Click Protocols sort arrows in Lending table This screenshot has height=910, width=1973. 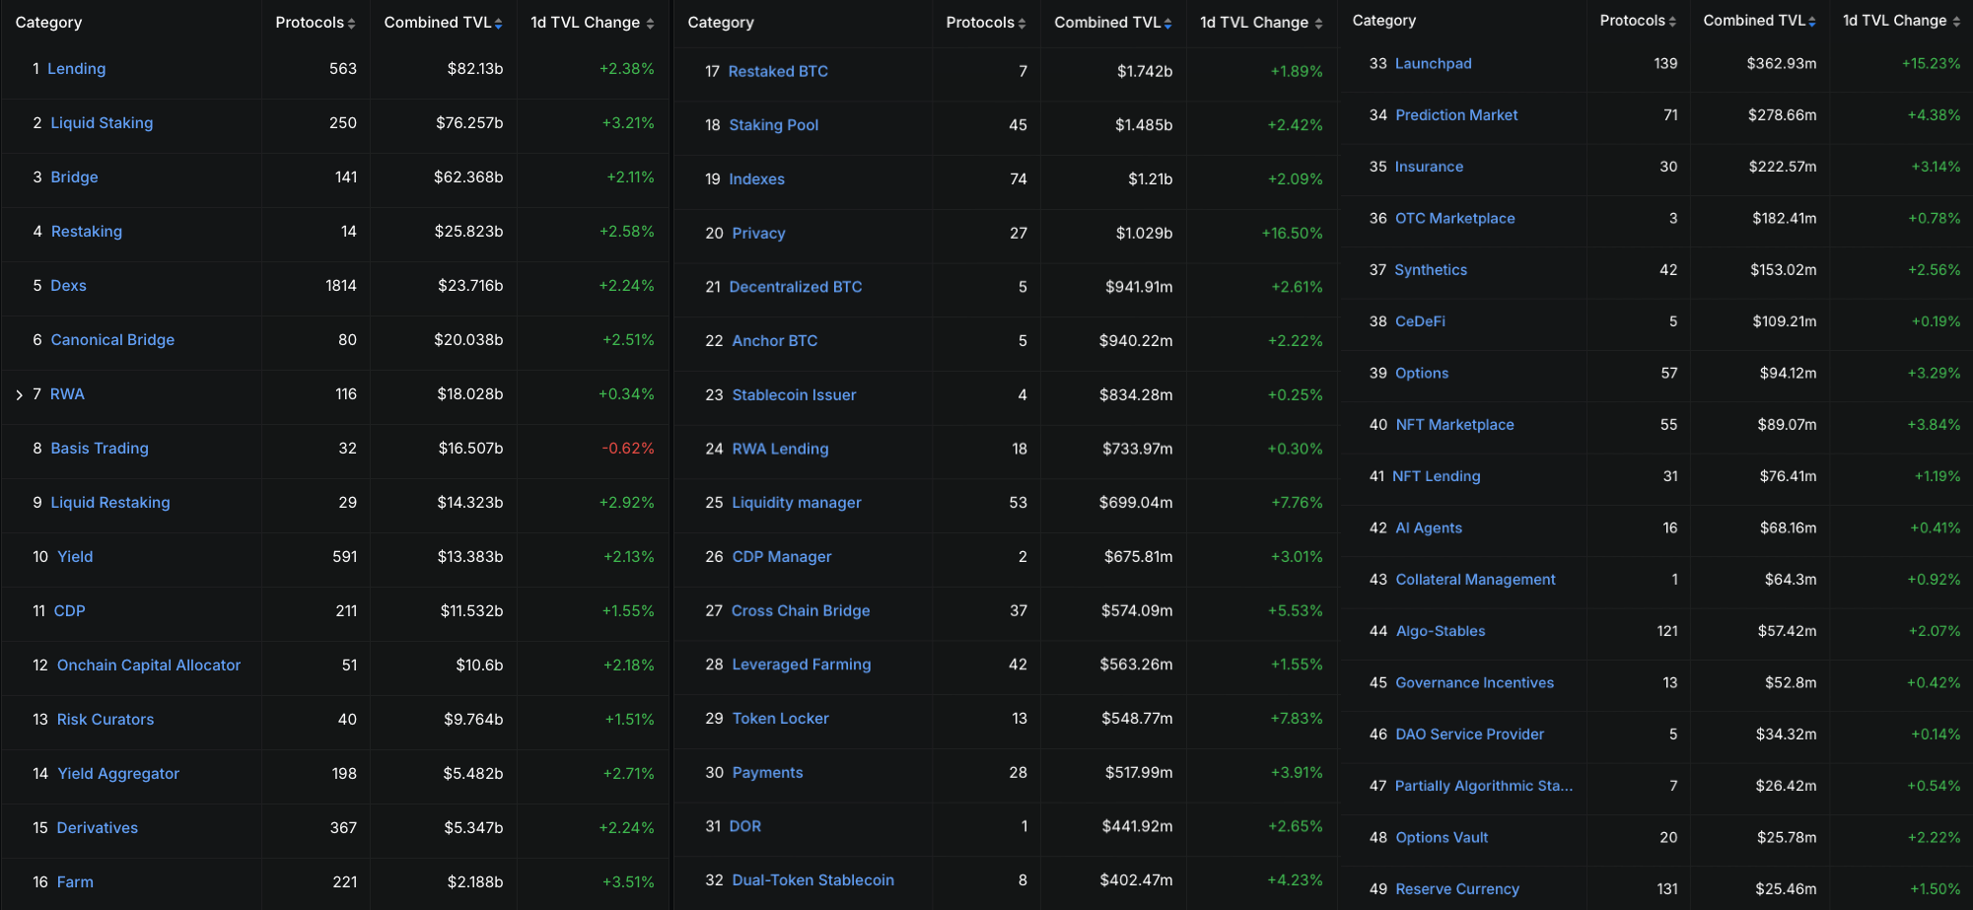tap(351, 24)
